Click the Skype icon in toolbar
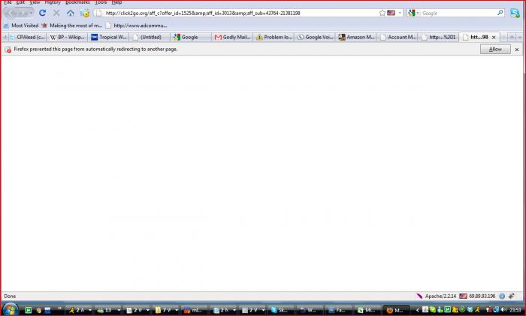526x316 pixels. click(x=515, y=13)
